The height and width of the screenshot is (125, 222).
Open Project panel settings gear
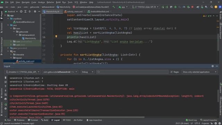click(35, 11)
